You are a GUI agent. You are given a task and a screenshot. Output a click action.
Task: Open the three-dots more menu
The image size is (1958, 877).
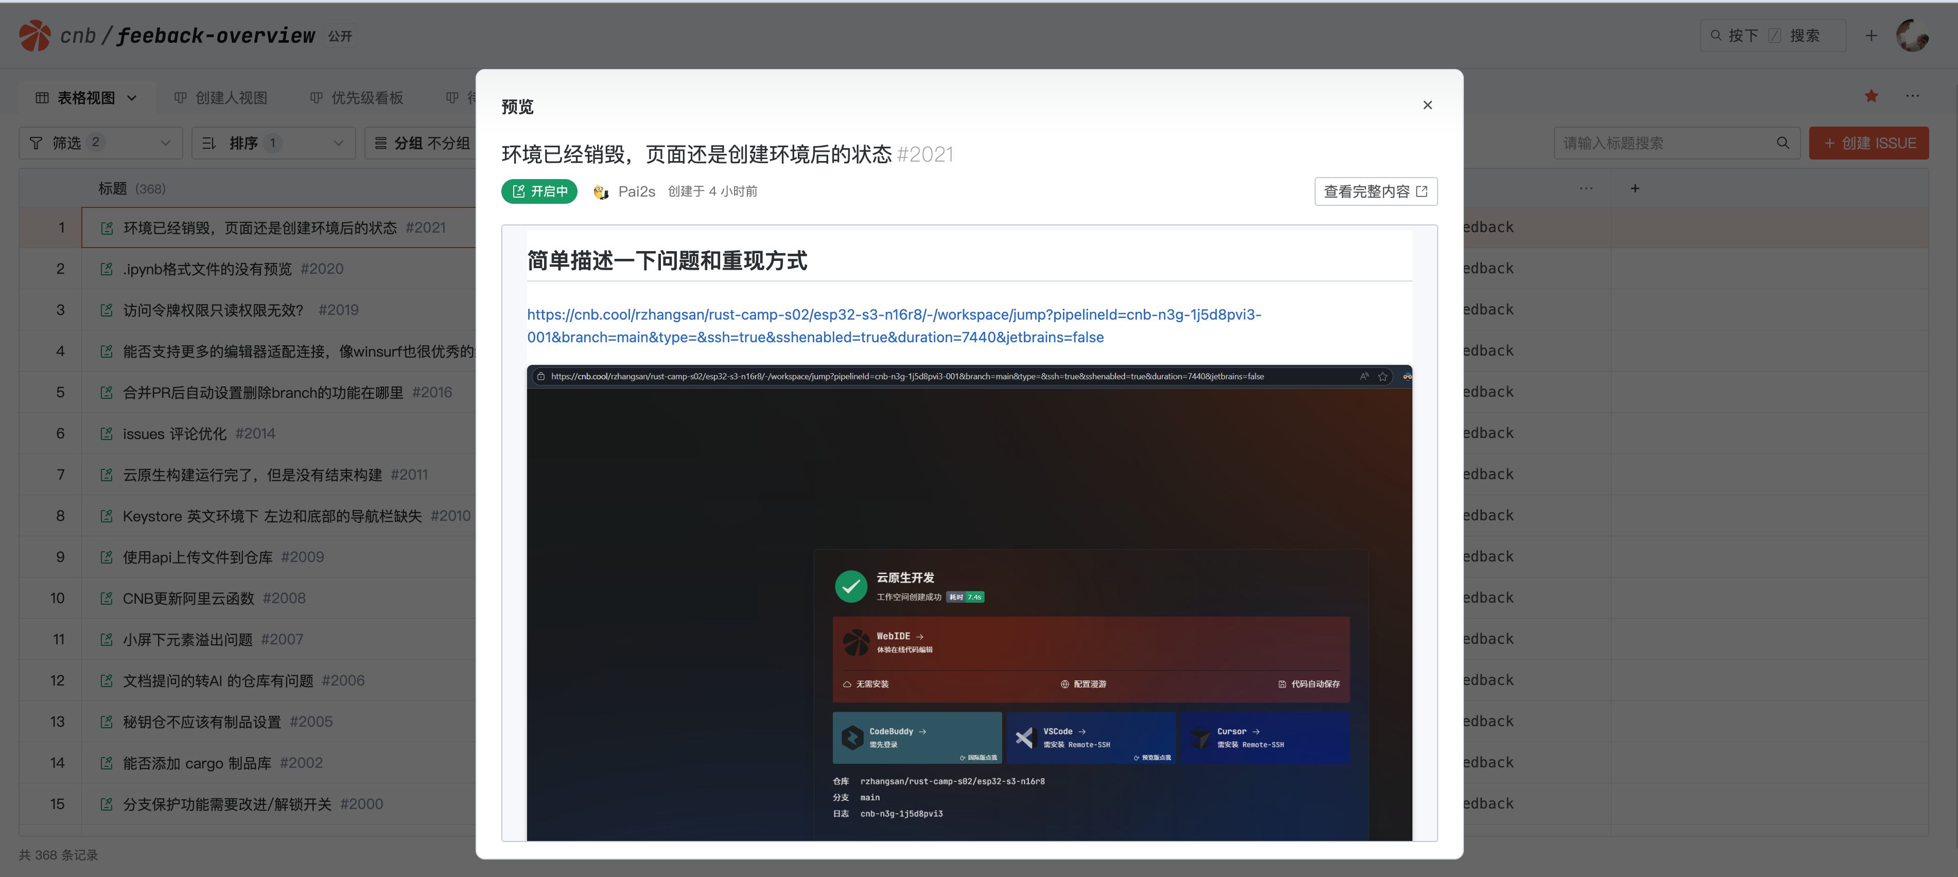tap(1912, 97)
